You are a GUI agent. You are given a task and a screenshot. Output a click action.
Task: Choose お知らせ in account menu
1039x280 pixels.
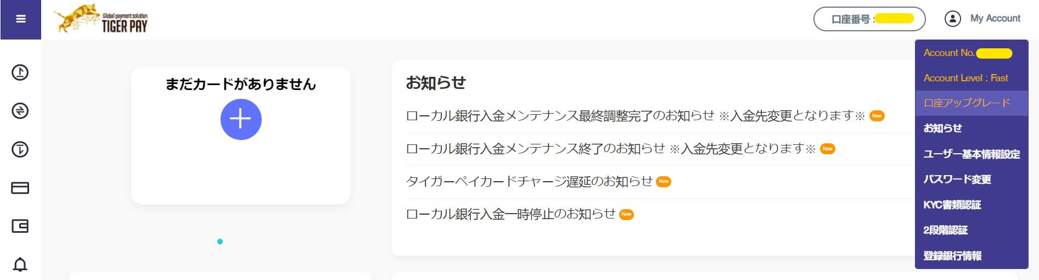pyautogui.click(x=942, y=128)
